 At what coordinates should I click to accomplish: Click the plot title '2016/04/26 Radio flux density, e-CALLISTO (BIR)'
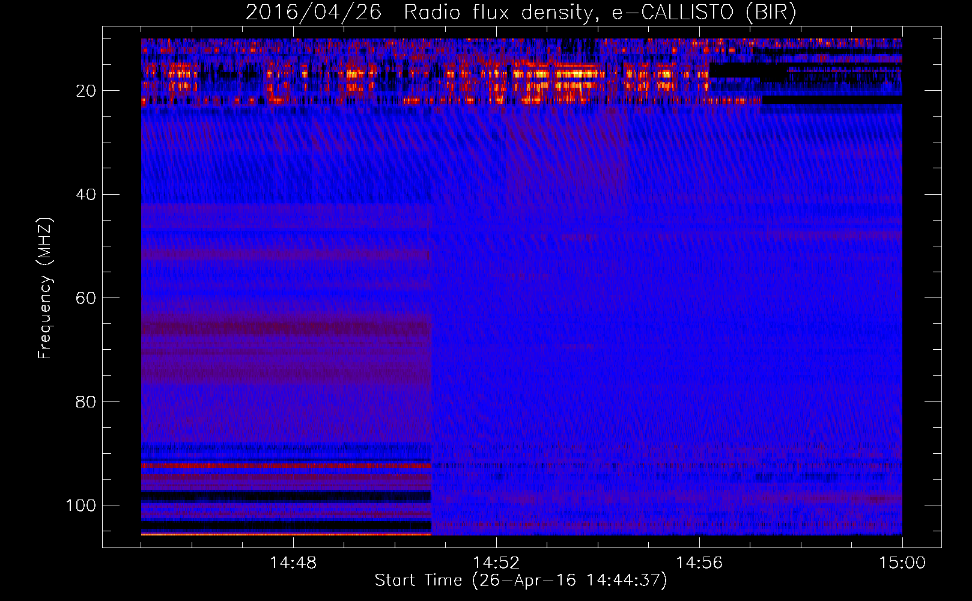521,13
